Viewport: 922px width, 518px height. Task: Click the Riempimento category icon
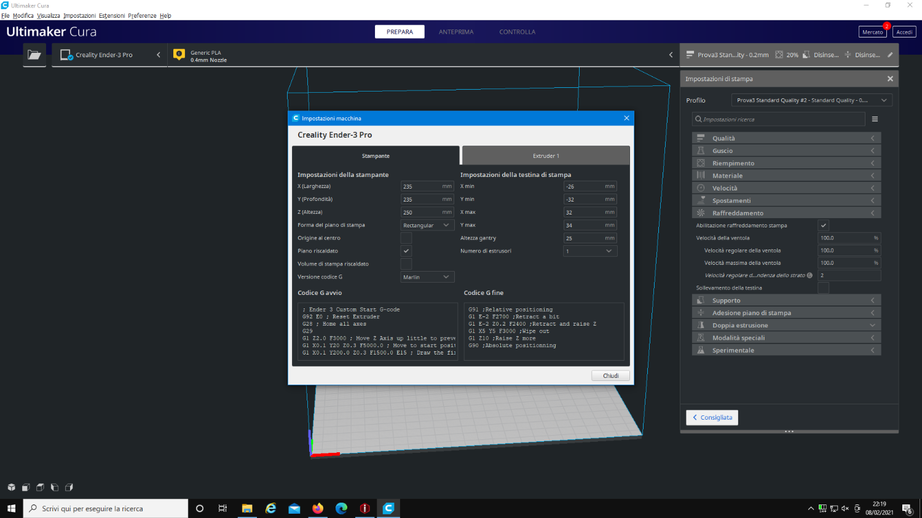(701, 163)
